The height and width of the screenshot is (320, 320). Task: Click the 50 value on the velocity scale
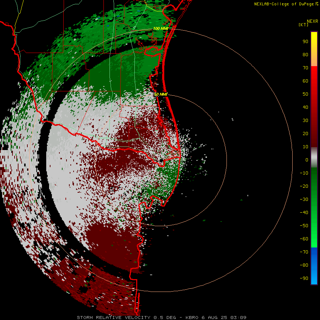tap(305, 94)
